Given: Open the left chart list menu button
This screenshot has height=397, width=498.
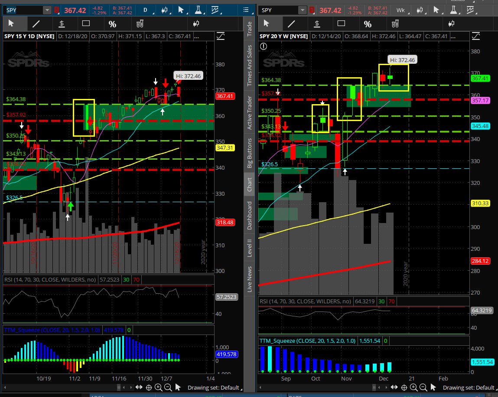Looking at the screenshot, I should [246, 10].
